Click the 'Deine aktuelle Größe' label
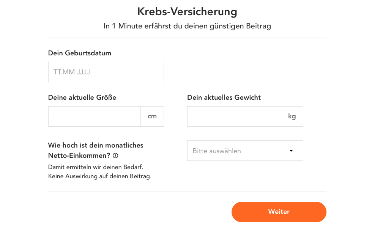Screen dimensions: 391x231 click(82, 97)
